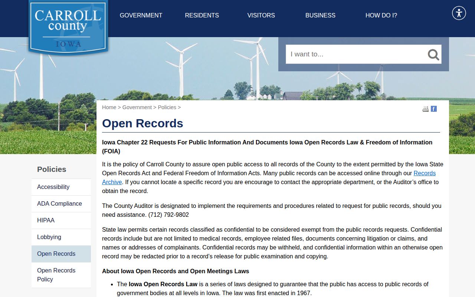Click the Policies breadcrumb link
Screen dimensions: 475x297
(167, 107)
